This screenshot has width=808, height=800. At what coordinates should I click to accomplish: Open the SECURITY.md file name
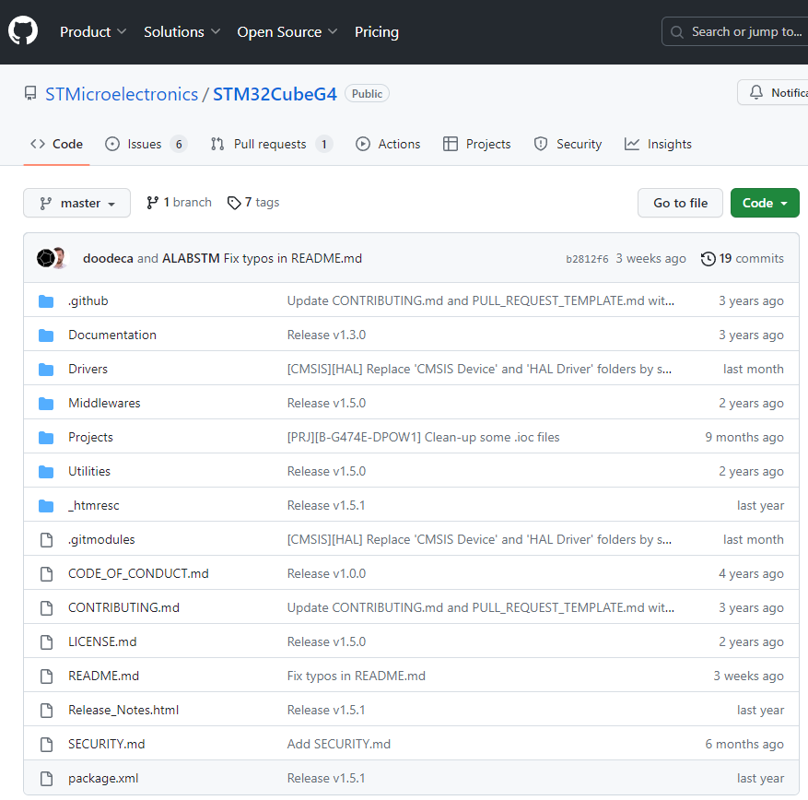click(107, 744)
